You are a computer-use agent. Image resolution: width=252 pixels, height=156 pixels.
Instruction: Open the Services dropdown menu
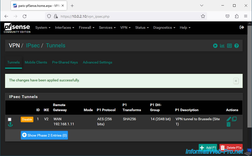(x=107, y=28)
